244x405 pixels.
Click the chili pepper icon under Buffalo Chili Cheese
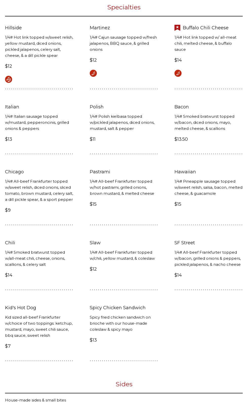(x=178, y=73)
